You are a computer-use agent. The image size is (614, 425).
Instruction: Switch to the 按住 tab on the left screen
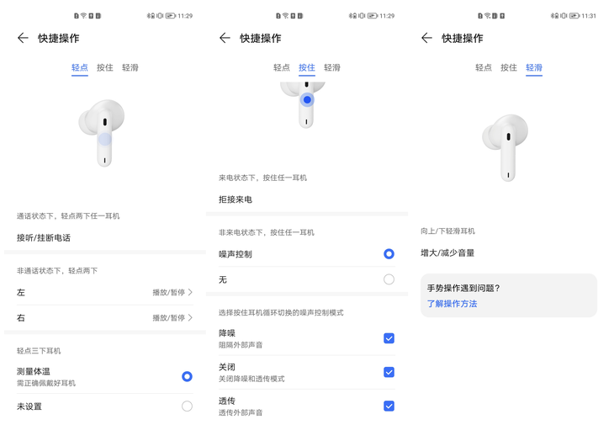[105, 67]
